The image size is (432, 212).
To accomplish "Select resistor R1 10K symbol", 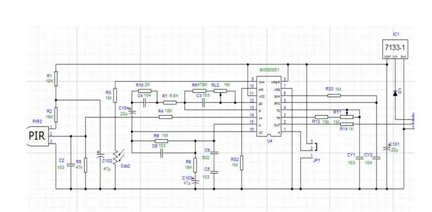I will (56, 78).
